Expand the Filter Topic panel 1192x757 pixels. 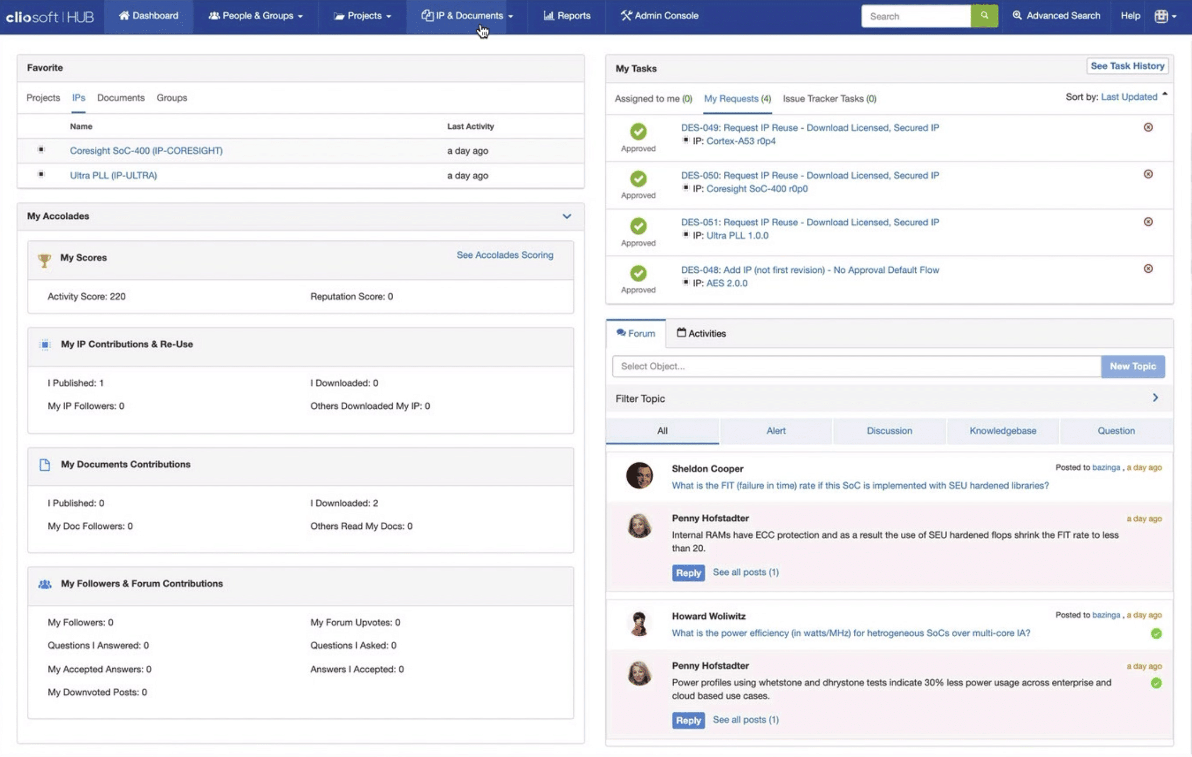1156,398
